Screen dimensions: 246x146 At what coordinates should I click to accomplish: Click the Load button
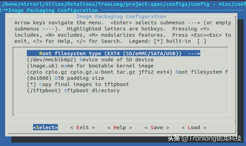click(194, 128)
